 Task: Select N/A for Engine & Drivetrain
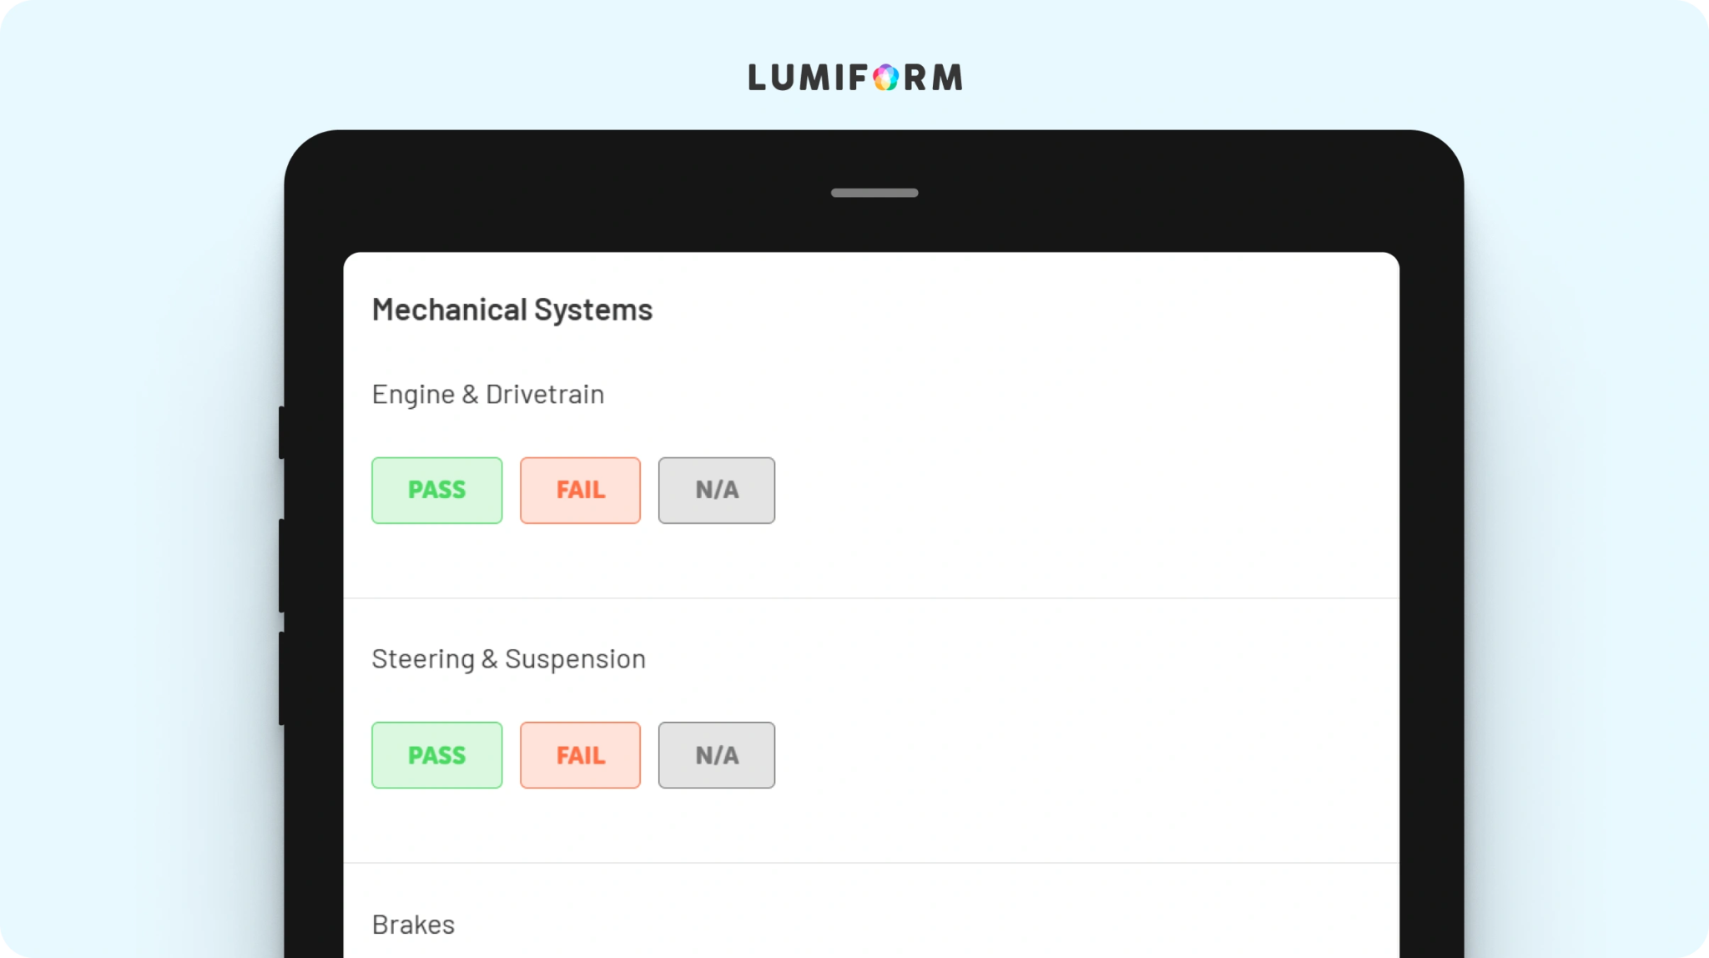coord(717,490)
